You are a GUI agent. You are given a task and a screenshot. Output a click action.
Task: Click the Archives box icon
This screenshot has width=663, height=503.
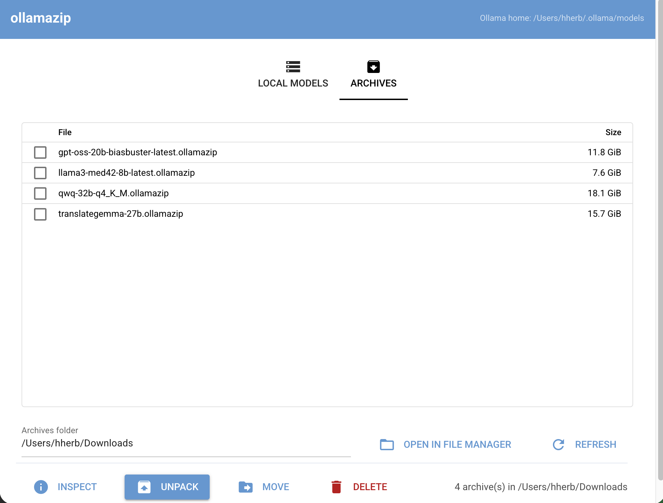coord(374,66)
